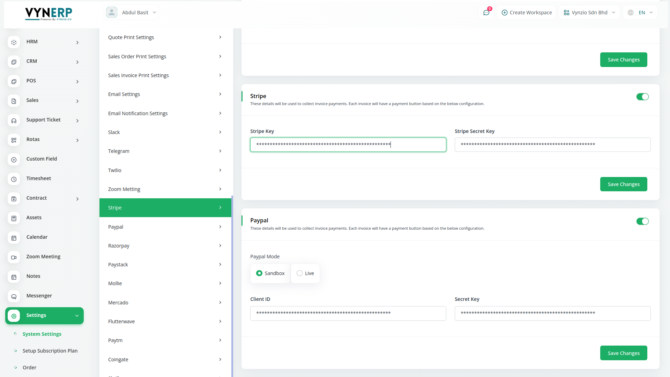Screen dimensions: 670x377
Task: Click the Create Workspace button
Action: pyautogui.click(x=527, y=13)
